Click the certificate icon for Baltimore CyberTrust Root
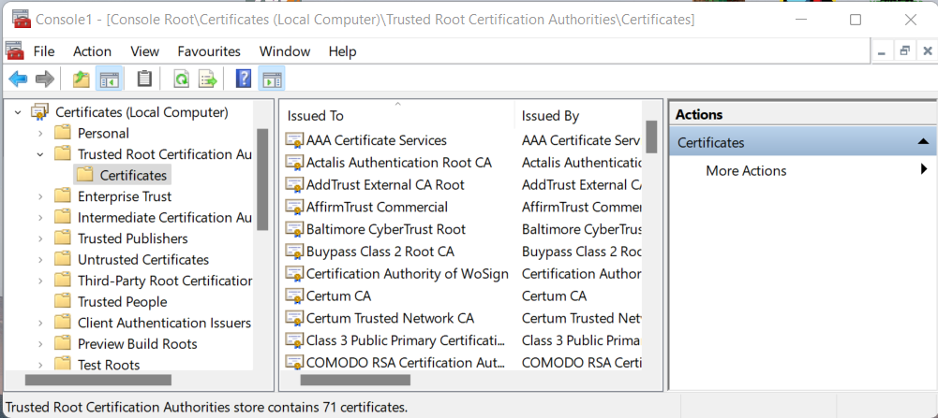 click(293, 229)
